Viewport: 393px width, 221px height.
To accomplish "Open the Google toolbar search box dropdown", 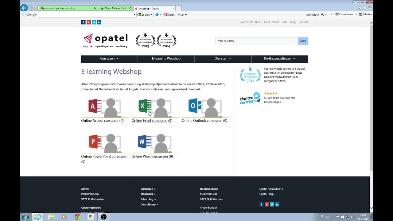I will 134,15.
